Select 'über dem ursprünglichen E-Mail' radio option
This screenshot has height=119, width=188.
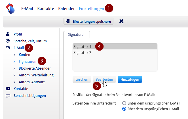[124, 109]
